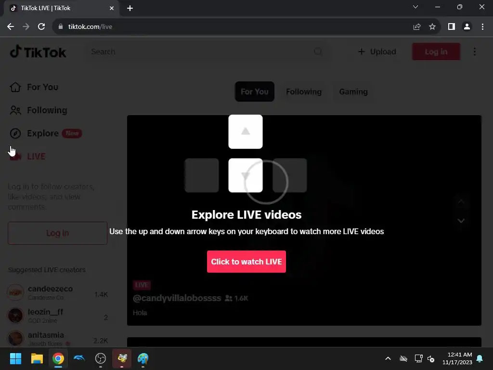Image resolution: width=493 pixels, height=370 pixels.
Task: Go to next LIVE video chevron
Action: point(461,221)
